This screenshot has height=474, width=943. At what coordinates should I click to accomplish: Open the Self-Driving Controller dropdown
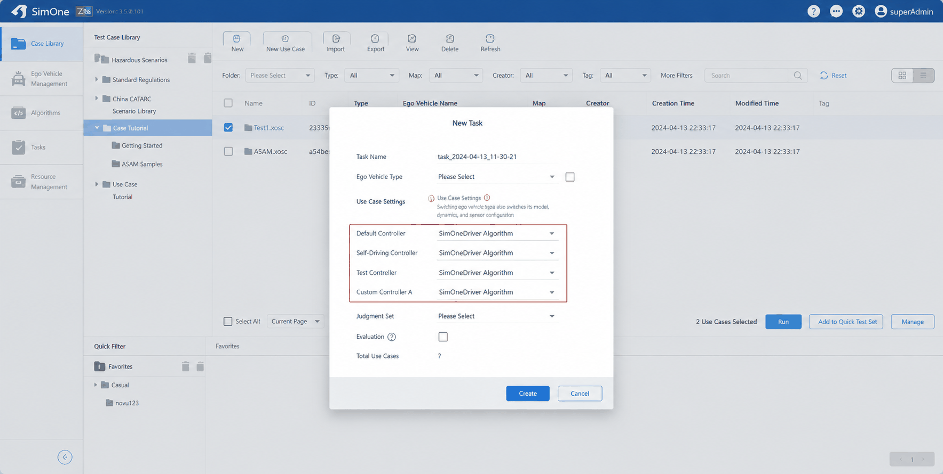click(497, 253)
